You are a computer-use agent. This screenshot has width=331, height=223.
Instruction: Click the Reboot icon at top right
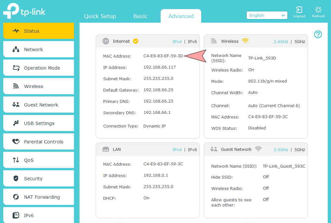318,11
